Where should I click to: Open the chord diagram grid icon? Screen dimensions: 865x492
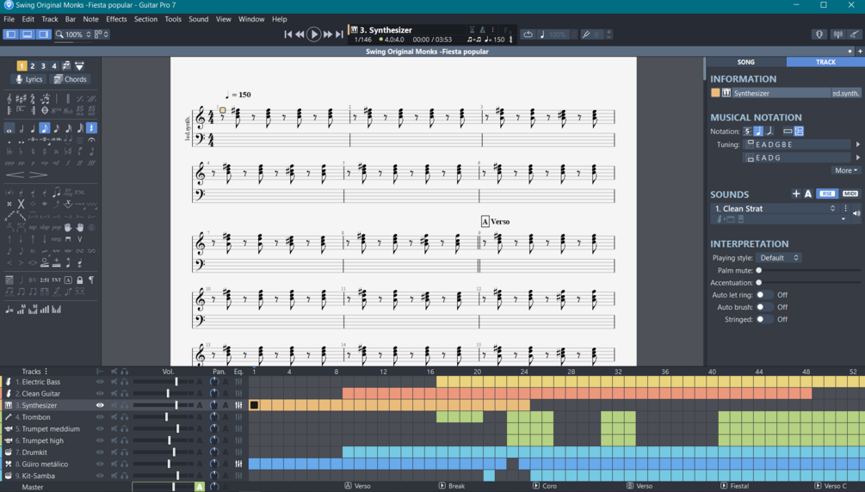(x=9, y=280)
